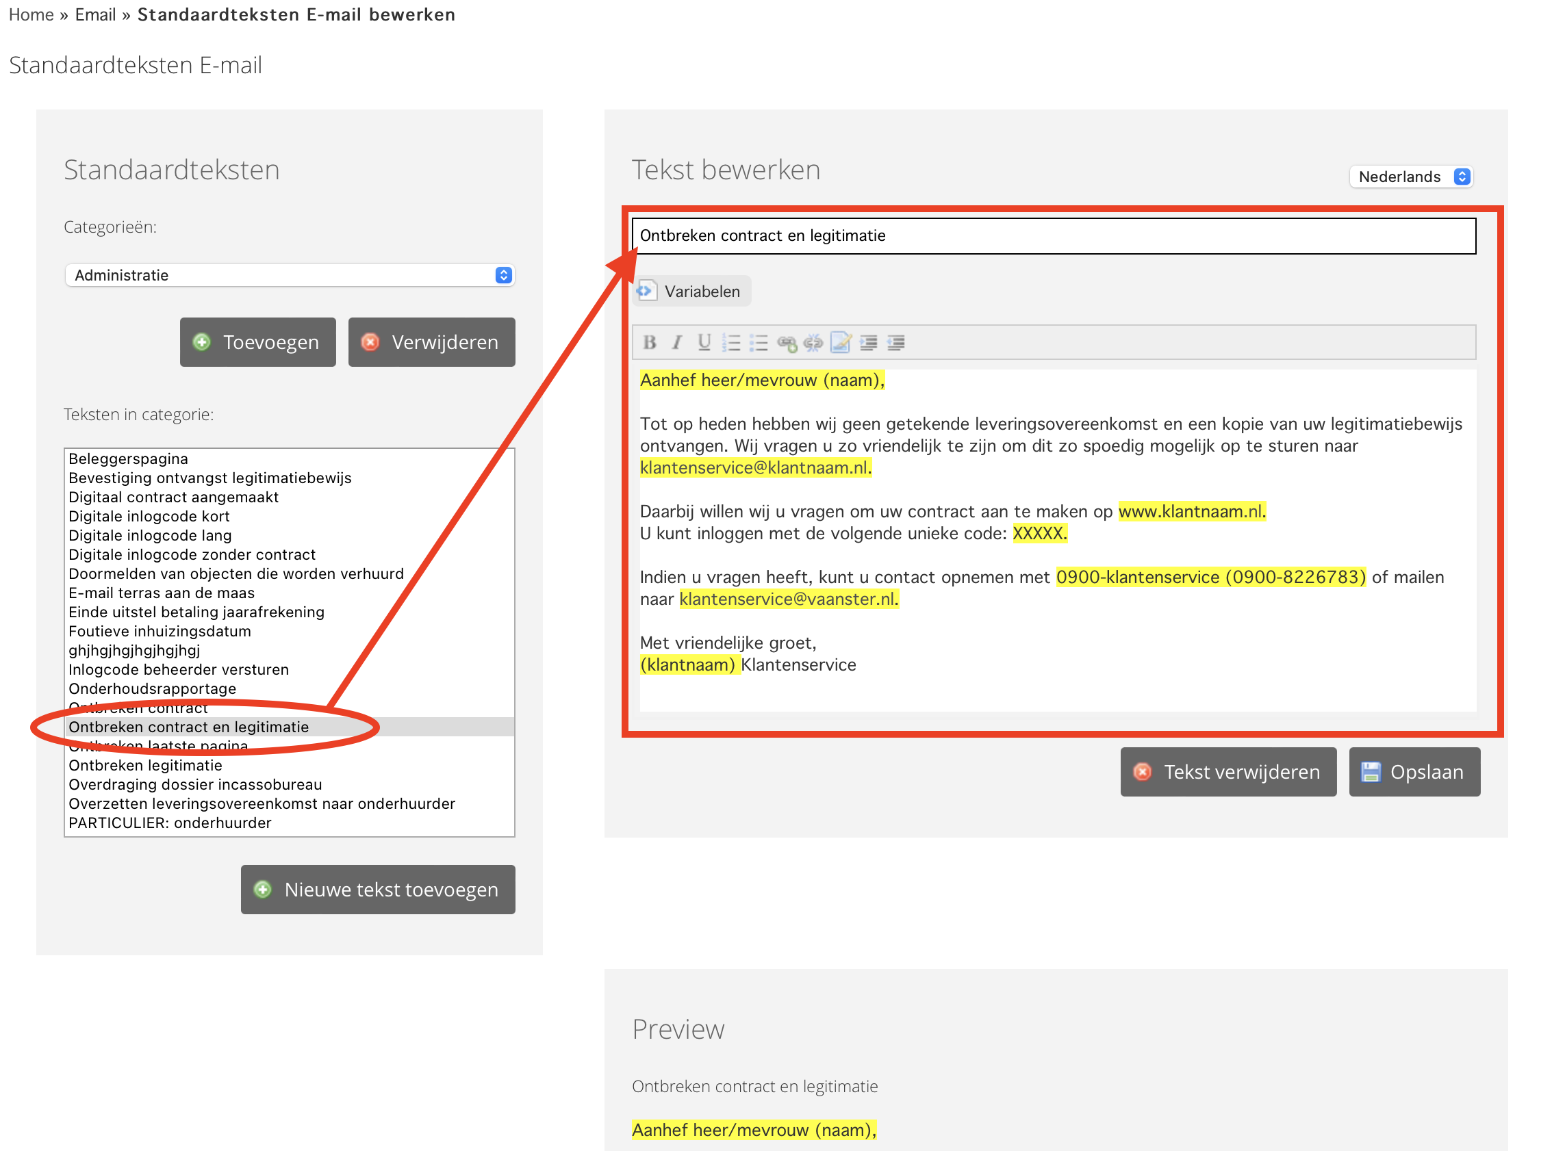Click the text title input field
The height and width of the screenshot is (1151, 1565).
tap(1053, 236)
